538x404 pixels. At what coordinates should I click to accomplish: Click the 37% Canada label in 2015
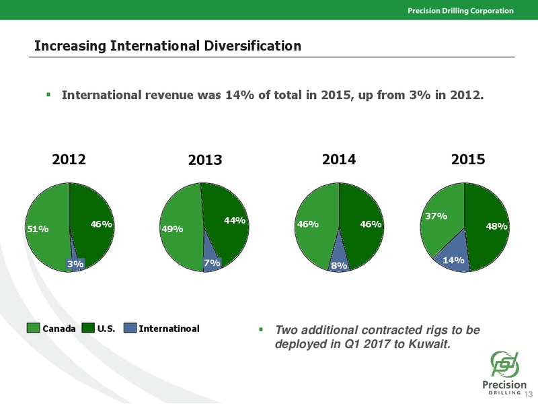tap(436, 216)
